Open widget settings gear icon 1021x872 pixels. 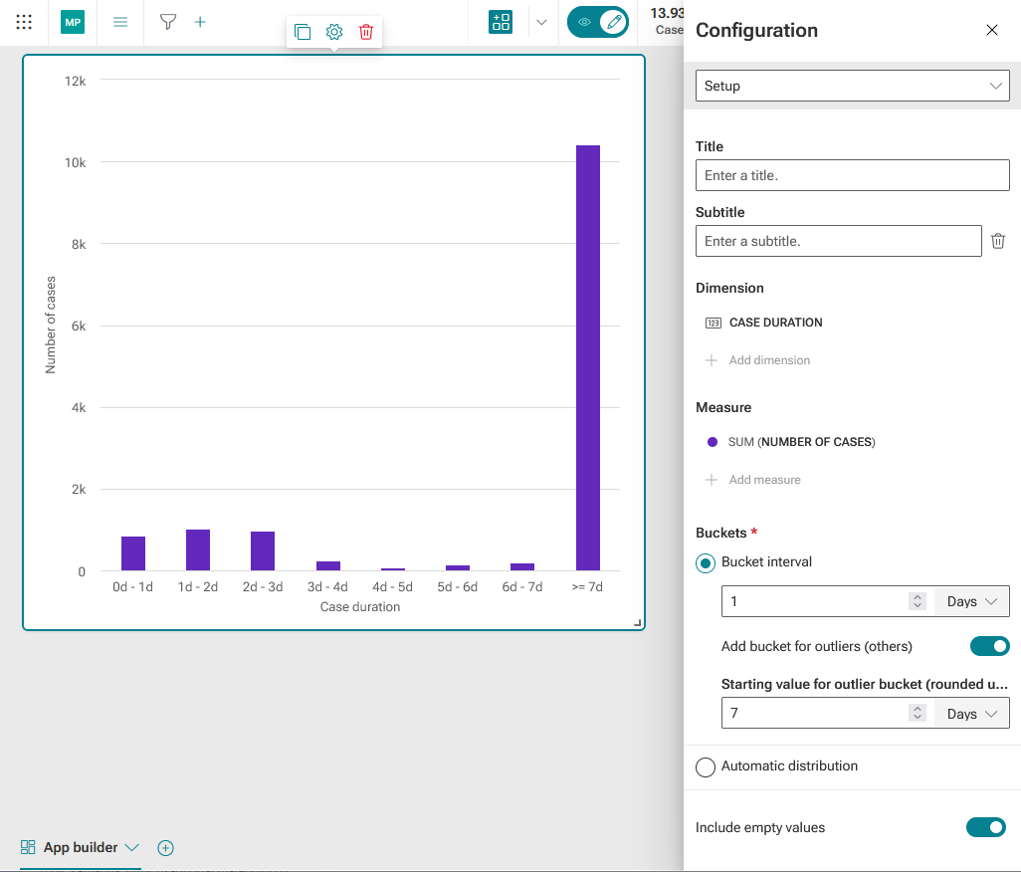pyautogui.click(x=334, y=31)
